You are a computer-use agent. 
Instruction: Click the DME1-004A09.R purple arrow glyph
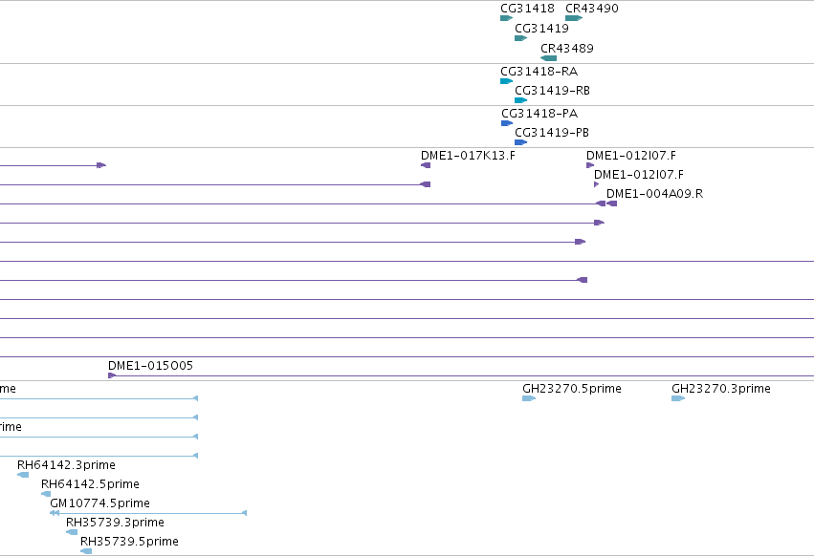coord(612,203)
